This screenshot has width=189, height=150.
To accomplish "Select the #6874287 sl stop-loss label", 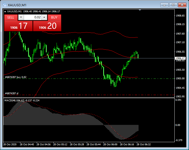I will point(12,93).
